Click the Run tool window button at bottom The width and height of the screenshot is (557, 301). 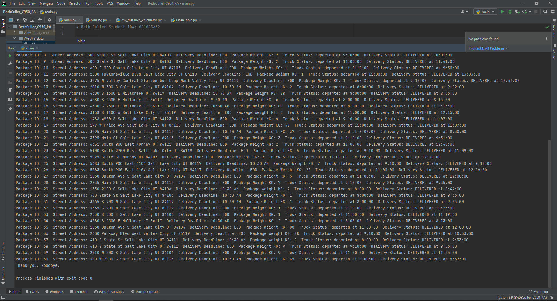click(x=14, y=292)
